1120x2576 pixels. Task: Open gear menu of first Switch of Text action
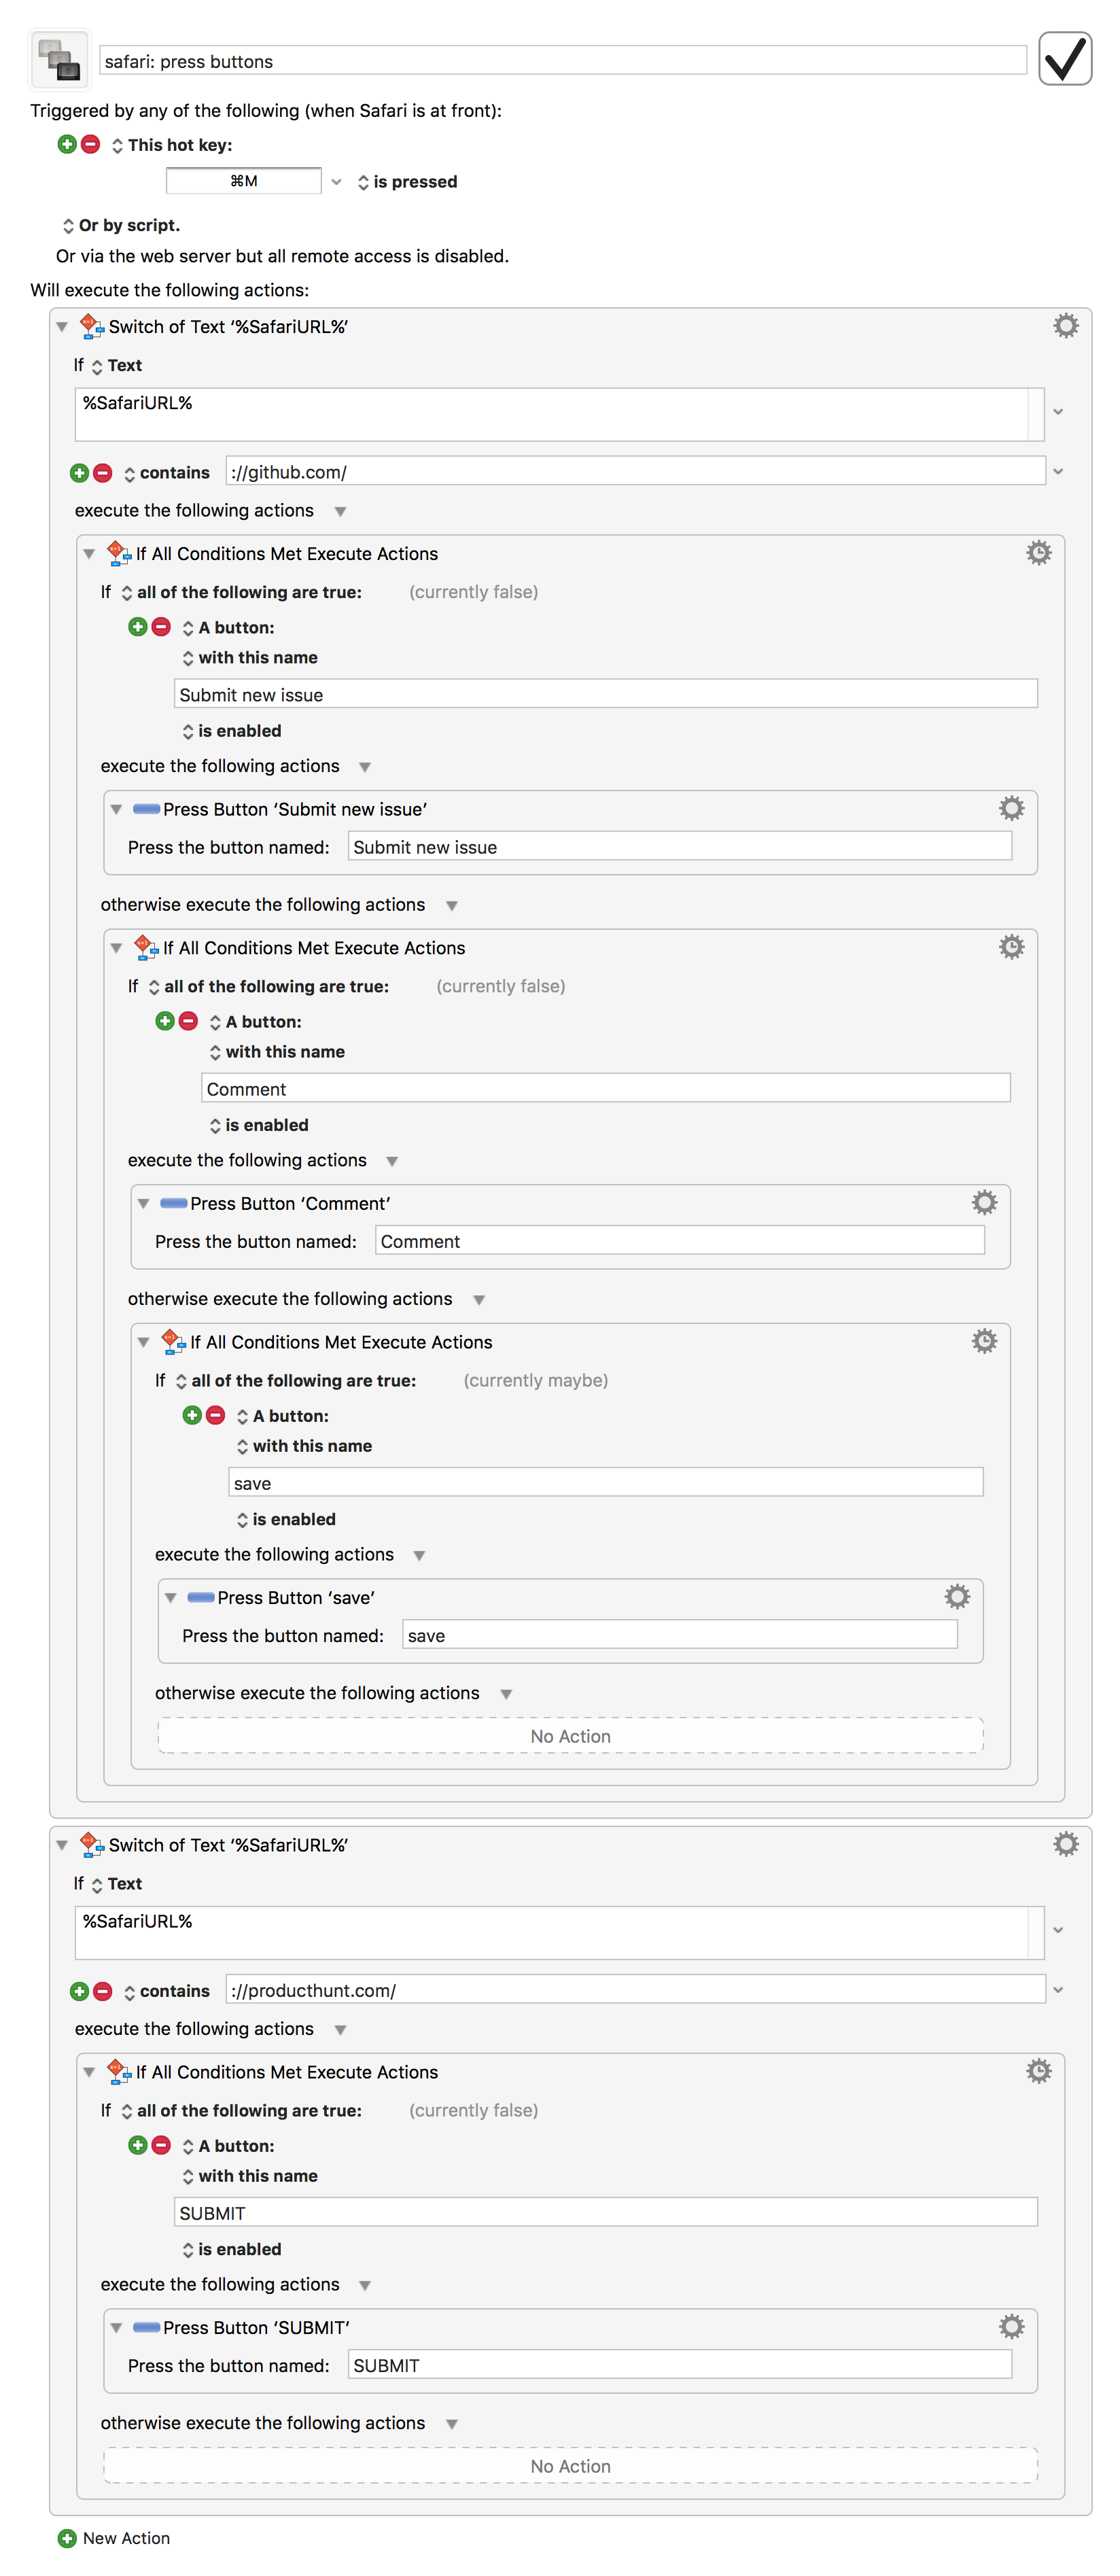(1066, 326)
